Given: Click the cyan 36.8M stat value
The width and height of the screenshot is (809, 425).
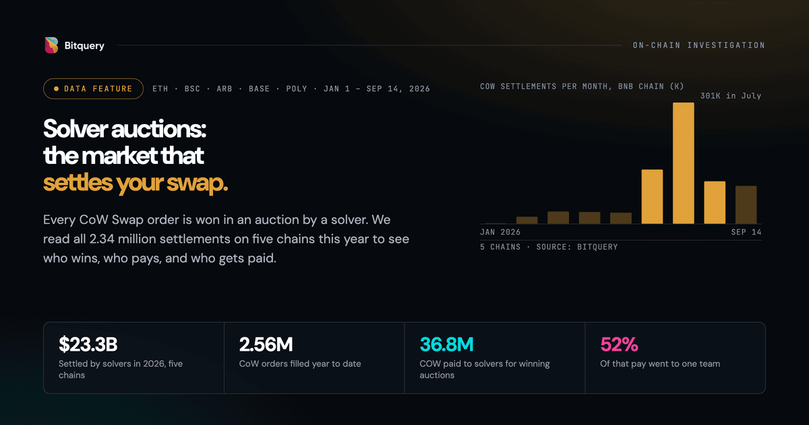Looking at the screenshot, I should [447, 345].
